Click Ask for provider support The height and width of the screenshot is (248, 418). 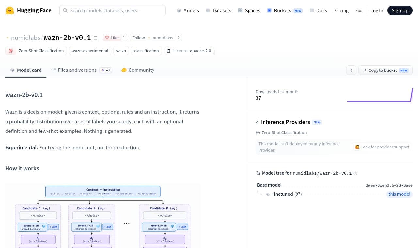point(382,147)
